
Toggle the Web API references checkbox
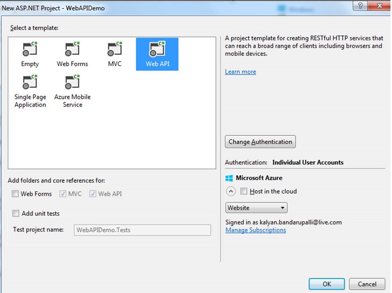click(93, 194)
